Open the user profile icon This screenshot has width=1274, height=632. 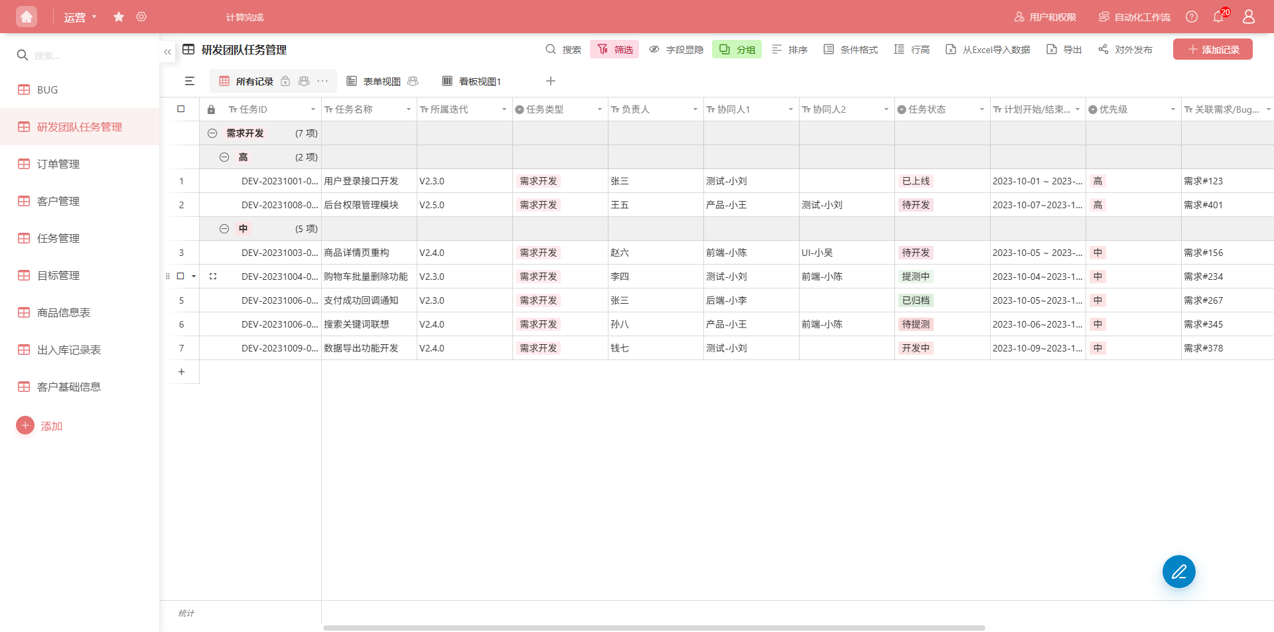click(x=1249, y=17)
